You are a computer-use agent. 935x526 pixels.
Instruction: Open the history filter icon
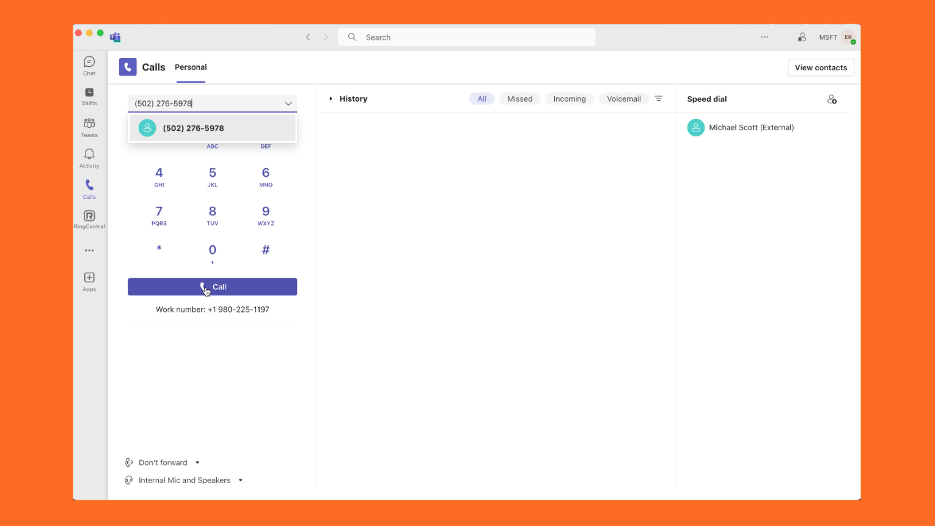658,98
